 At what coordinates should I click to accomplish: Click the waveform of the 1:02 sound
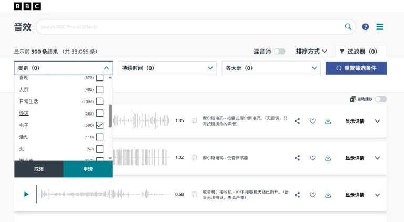(x=141, y=157)
